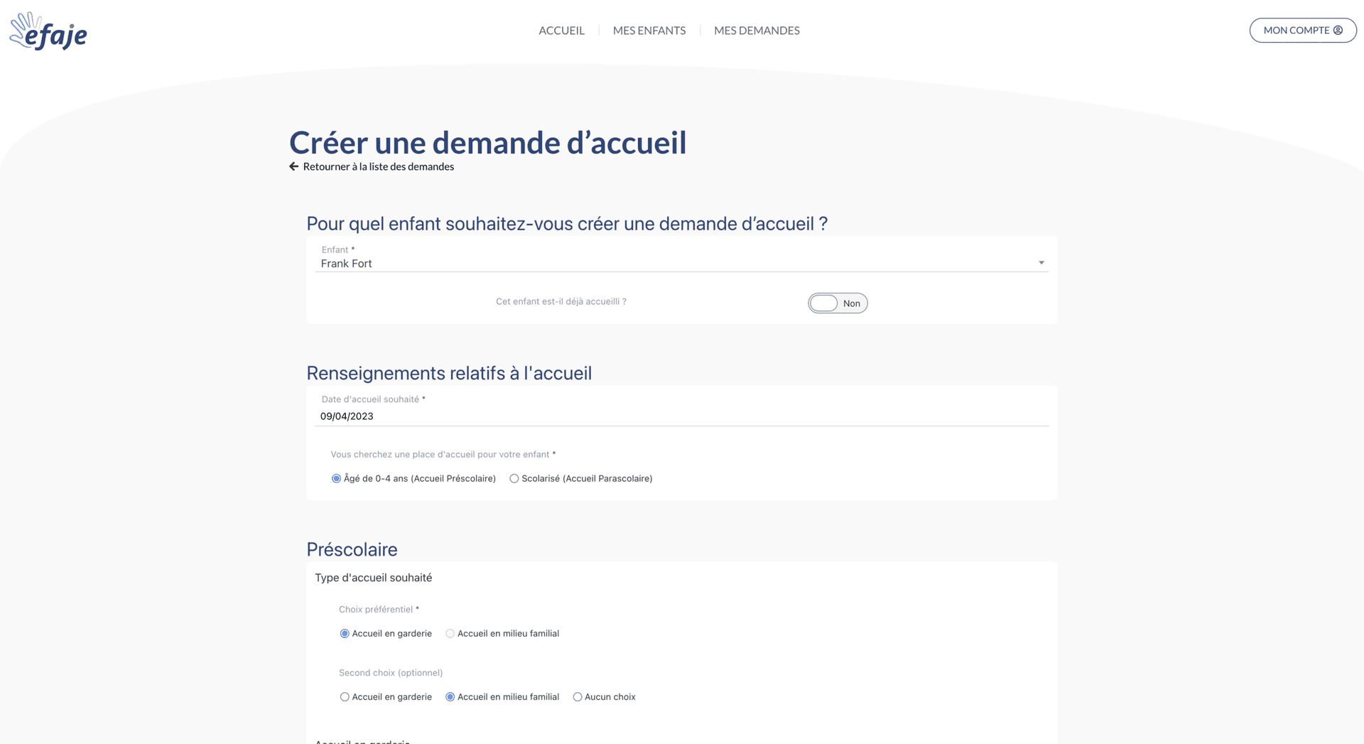Open the Mes Enfants page
Screen dimensions: 1364x744
click(649, 31)
